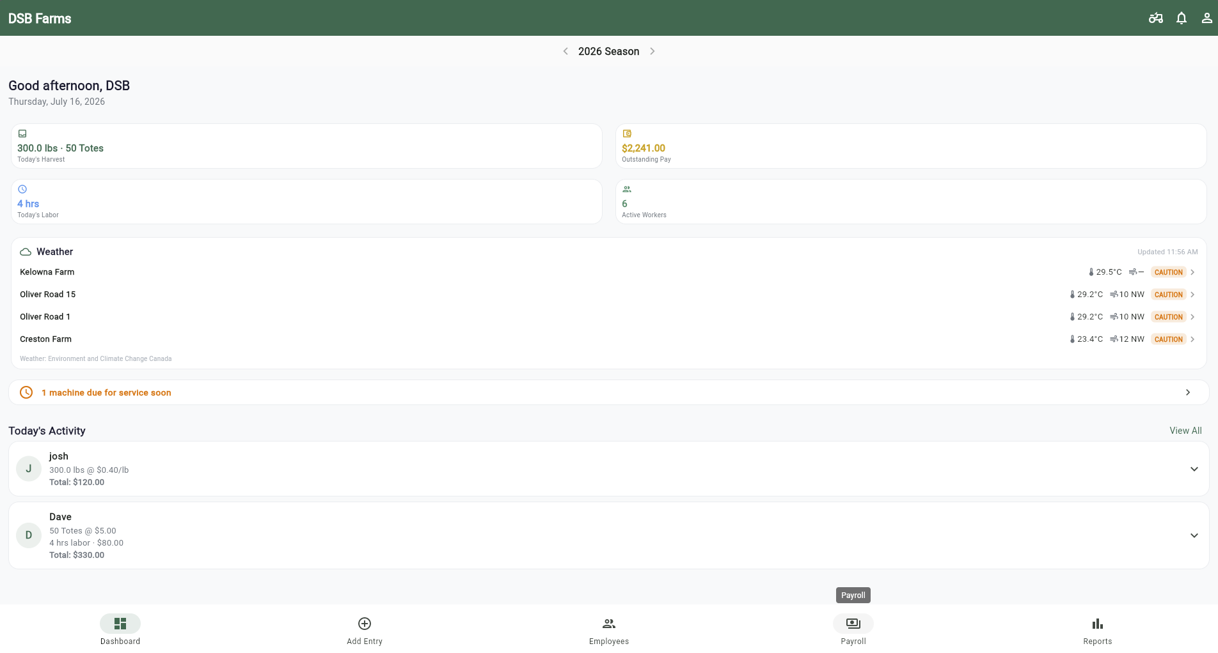
Task: Click 'Oliver Road 15' location name
Action: (47, 295)
